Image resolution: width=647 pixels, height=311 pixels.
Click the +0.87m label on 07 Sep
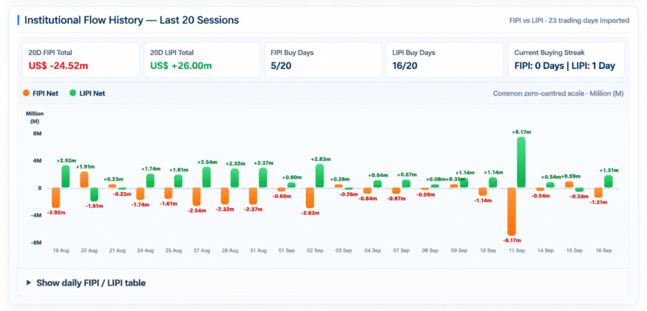406,175
